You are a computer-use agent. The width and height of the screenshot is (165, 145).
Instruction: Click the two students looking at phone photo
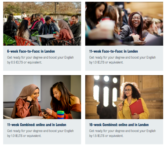(x=42, y=97)
